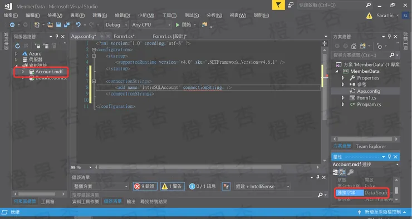The width and height of the screenshot is (412, 219).
Task: Collapse the MemberData project node
Action: coord(337,71)
